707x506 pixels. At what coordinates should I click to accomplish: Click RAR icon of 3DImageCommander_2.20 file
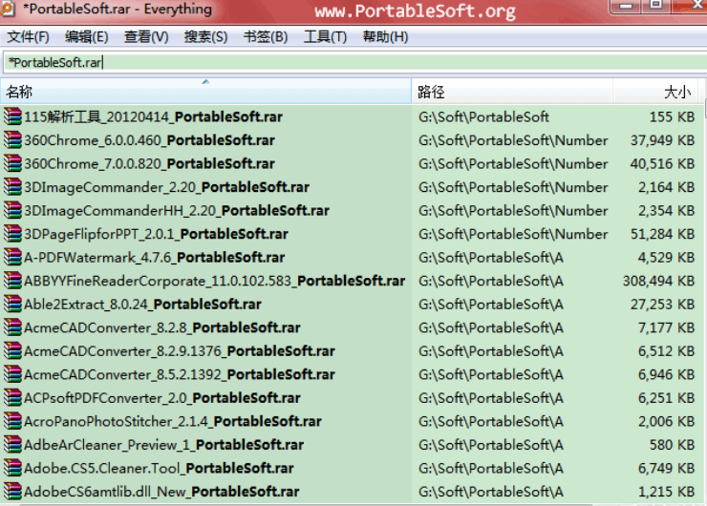(12, 187)
